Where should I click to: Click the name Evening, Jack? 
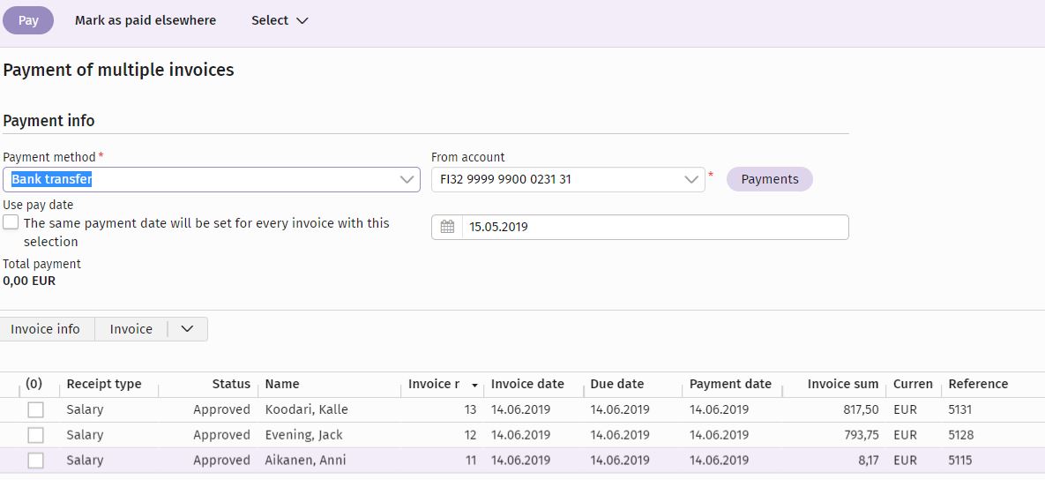(304, 435)
